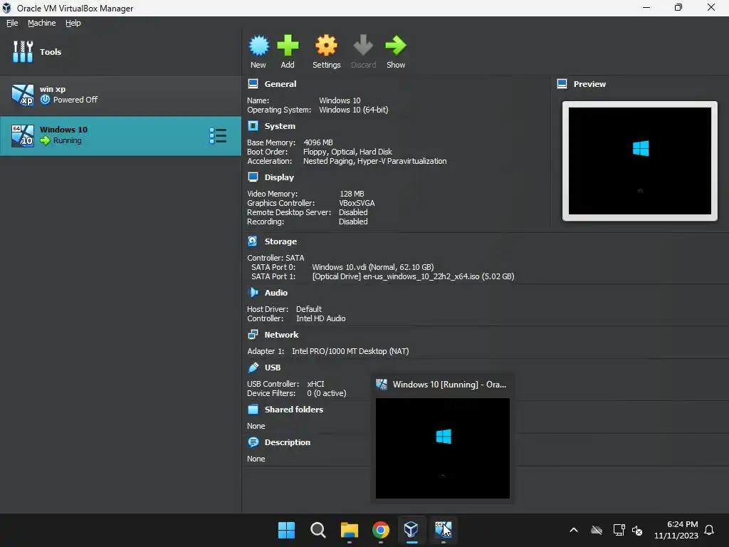Click the VM preview screen thumbnail
The image size is (729, 547).
tap(640, 161)
